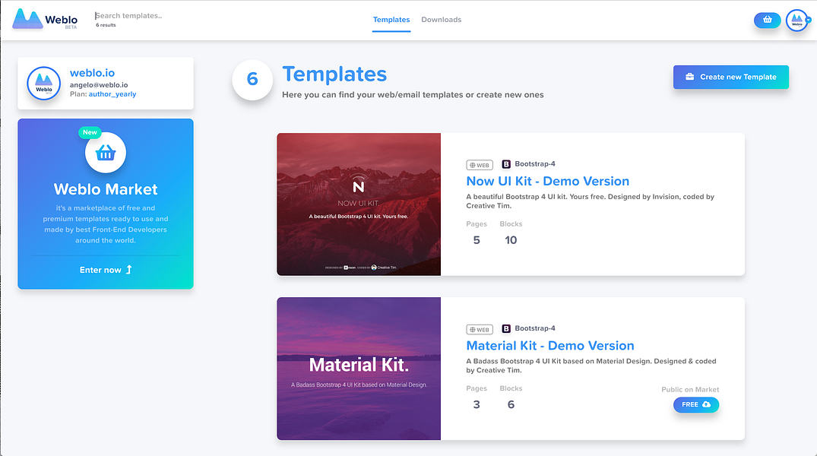The image size is (817, 456).
Task: Click the FREE market button on Material Kit
Action: [696, 404]
